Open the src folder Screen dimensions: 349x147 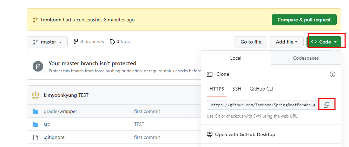(x=47, y=124)
